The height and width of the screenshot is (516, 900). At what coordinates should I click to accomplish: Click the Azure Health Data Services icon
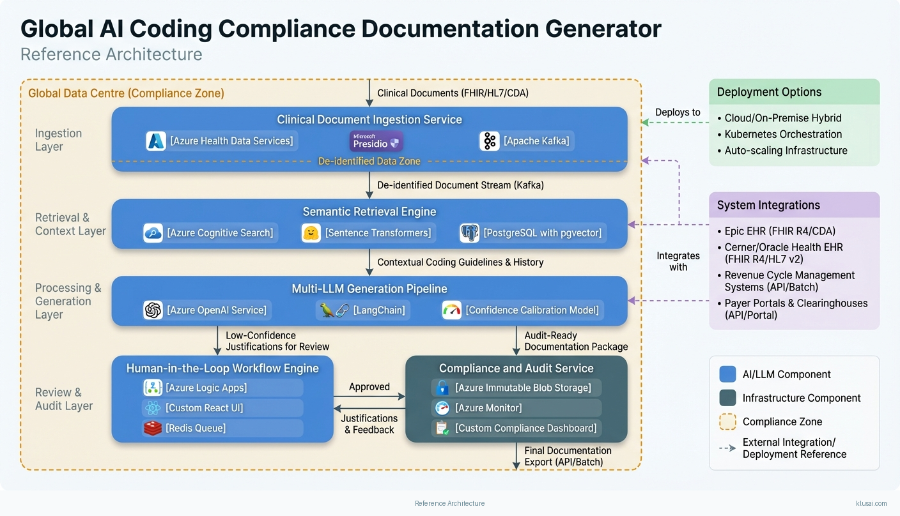point(156,141)
